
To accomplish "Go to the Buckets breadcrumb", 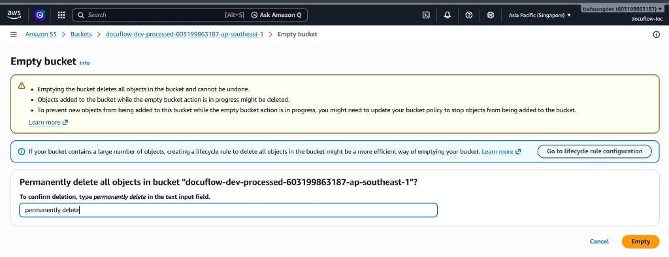I will click(x=81, y=34).
